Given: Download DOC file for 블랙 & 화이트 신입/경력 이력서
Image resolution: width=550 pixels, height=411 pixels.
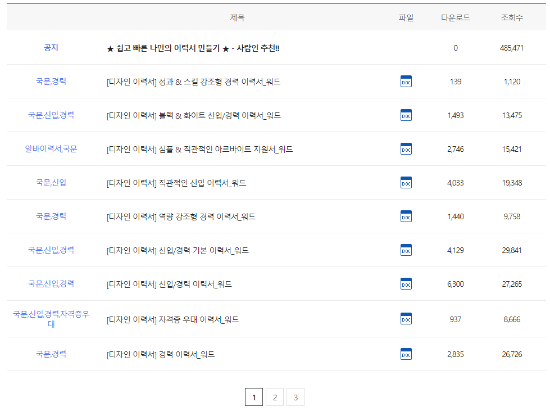Looking at the screenshot, I should point(406,115).
